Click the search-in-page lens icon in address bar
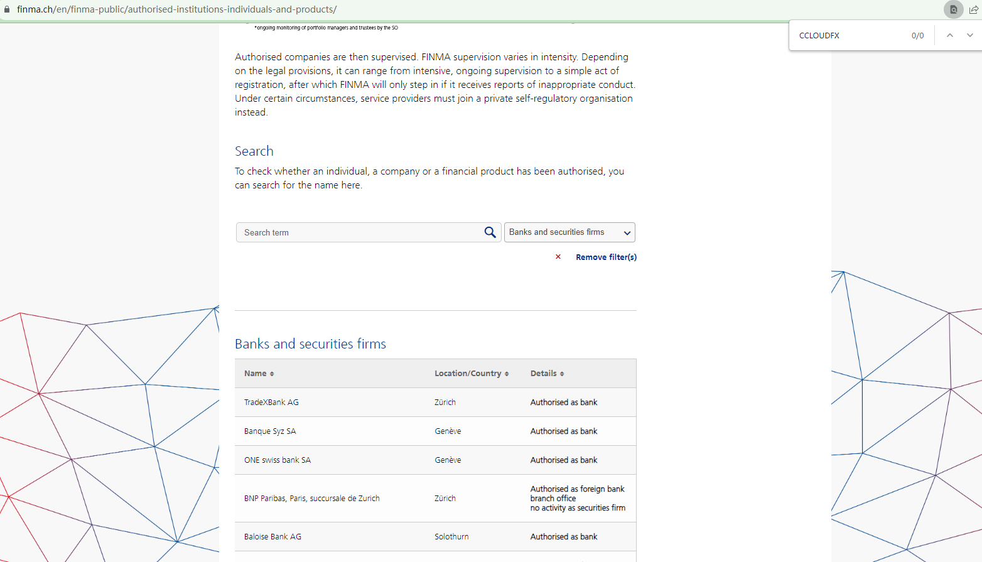This screenshot has width=982, height=562. 953,9
